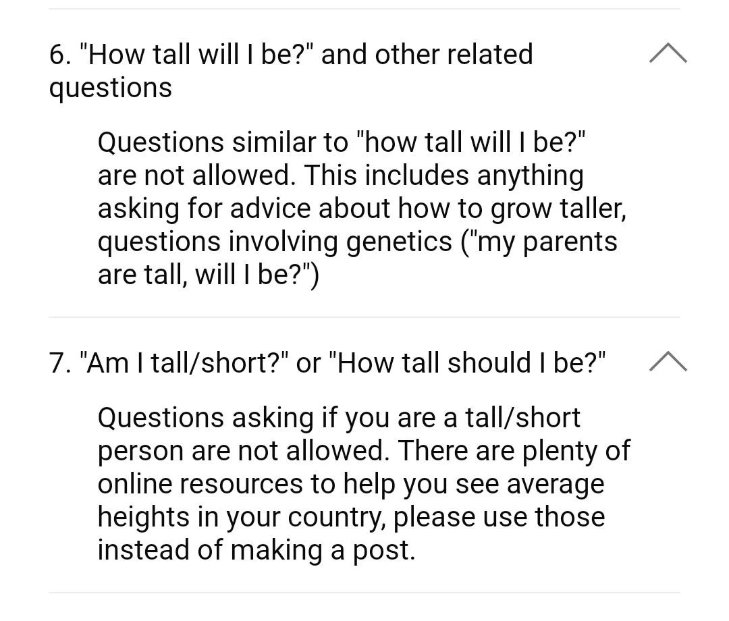729x621 pixels.
Task: Click "online resources to help you see average" line
Action: 351,484
